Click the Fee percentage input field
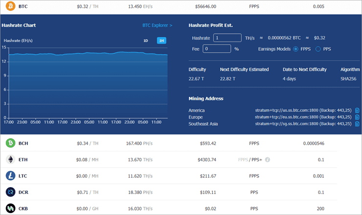Image resolution: width=362 pixels, height=215 pixels. click(x=216, y=49)
